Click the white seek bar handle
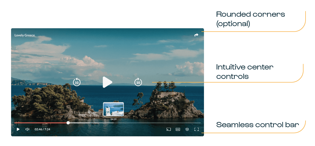Image resolution: width=315 pixels, height=146 pixels. pos(68,123)
